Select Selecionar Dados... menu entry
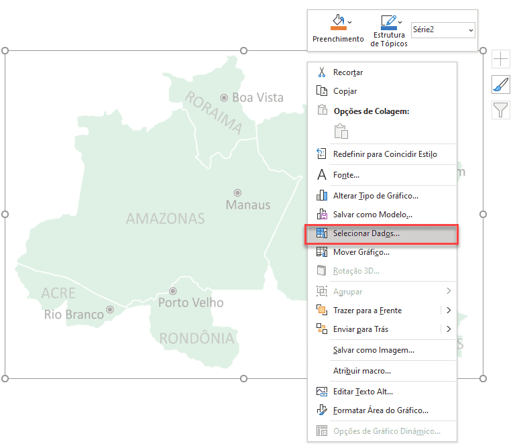The width and height of the screenshot is (519, 448). [382, 233]
